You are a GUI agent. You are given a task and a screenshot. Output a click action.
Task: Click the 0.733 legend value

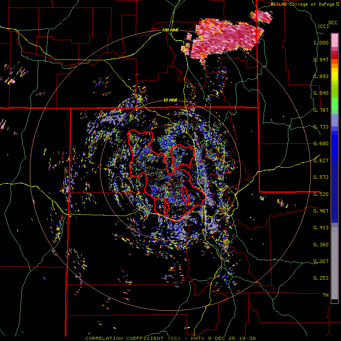click(321, 127)
